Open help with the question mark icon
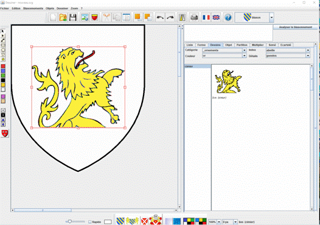 coord(228,18)
